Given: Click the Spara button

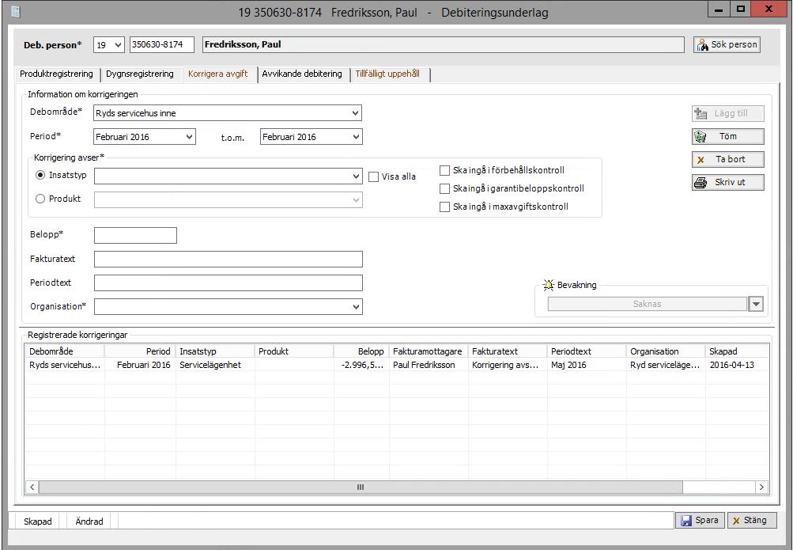Looking at the screenshot, I should coord(700,520).
